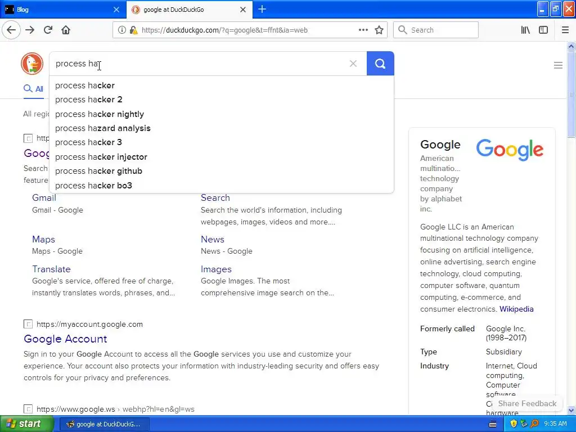
Task: Open the News sitelink
Action: click(212, 239)
